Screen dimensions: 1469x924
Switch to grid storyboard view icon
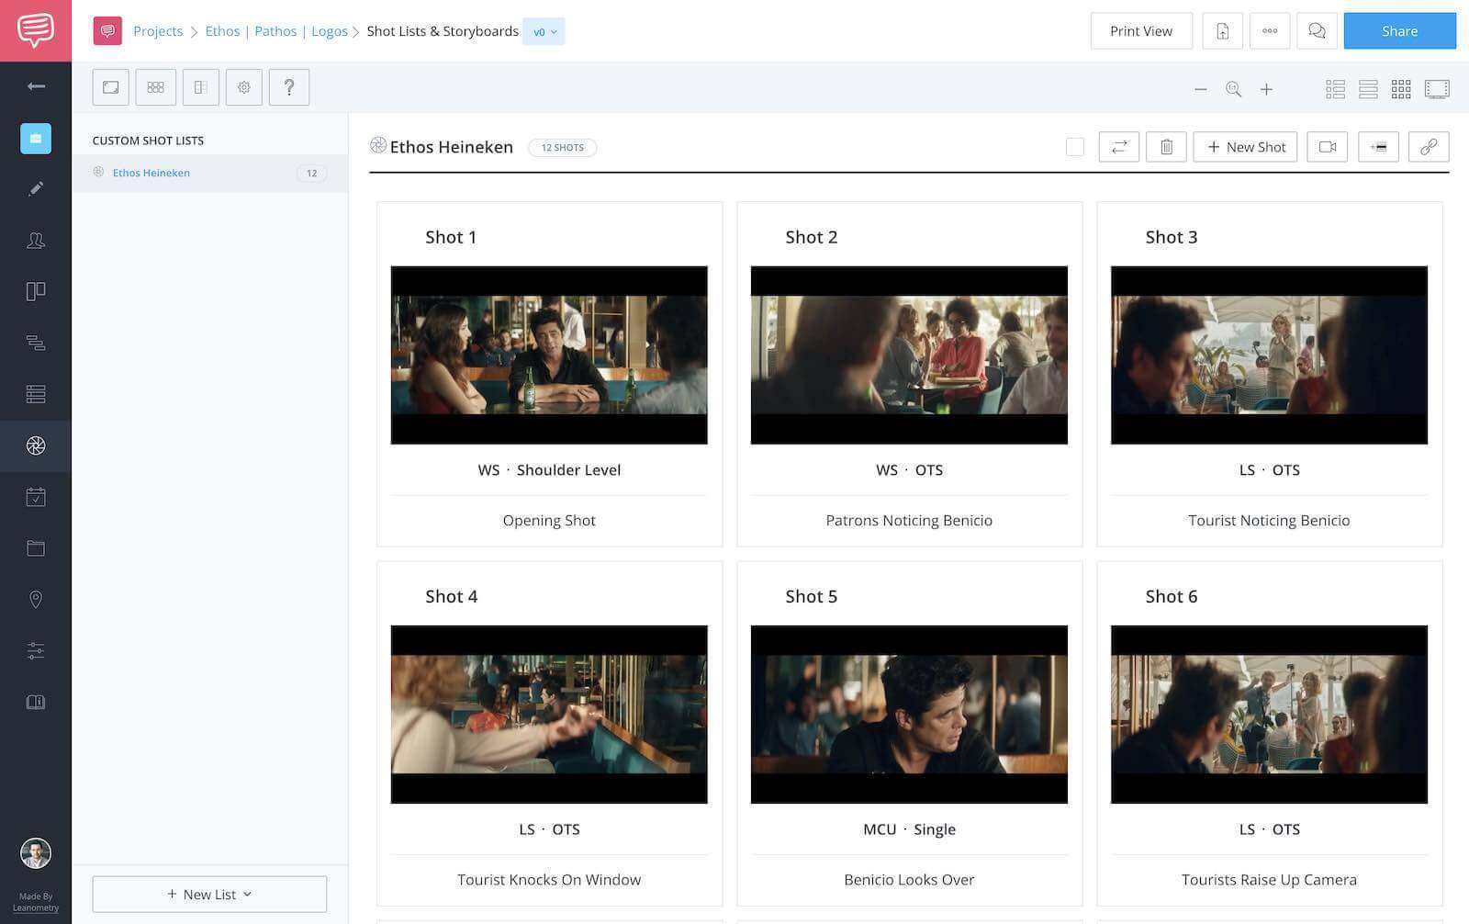tap(1401, 89)
